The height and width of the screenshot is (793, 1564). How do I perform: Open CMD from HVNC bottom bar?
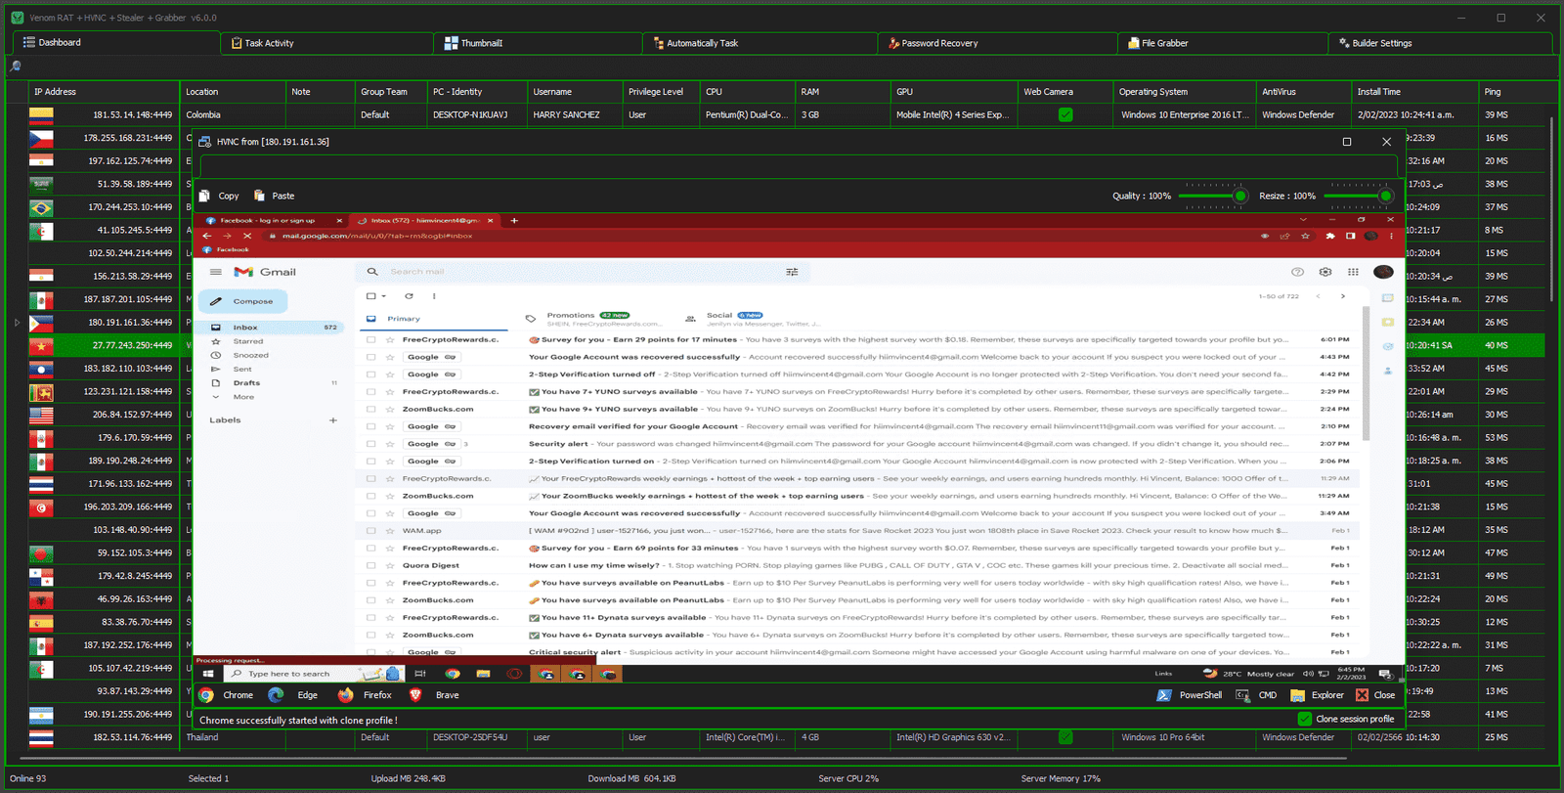(x=1256, y=695)
